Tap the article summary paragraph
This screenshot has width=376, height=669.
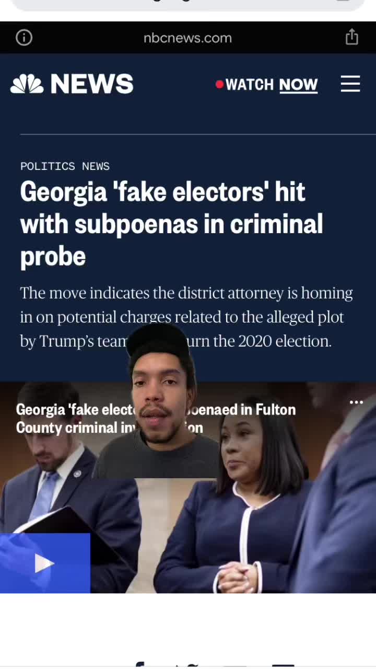coord(186,317)
